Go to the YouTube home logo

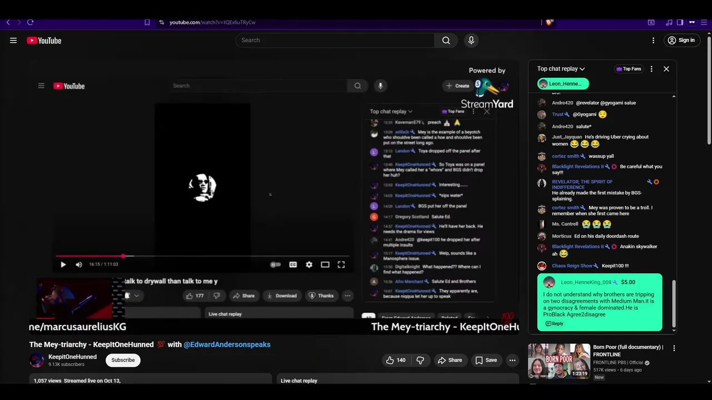point(44,40)
